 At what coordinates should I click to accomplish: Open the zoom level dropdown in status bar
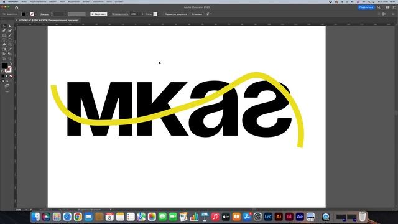coord(26,210)
